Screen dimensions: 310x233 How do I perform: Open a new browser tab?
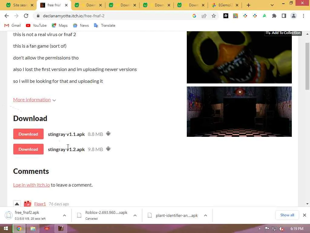click(x=249, y=5)
